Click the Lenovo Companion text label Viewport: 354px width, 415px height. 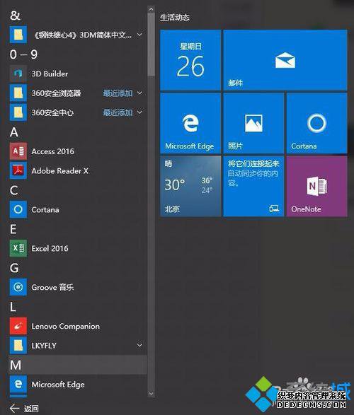tap(65, 326)
